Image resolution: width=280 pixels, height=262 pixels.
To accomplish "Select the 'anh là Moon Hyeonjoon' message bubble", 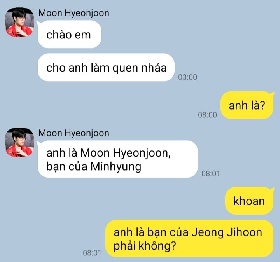I will click(118, 159).
